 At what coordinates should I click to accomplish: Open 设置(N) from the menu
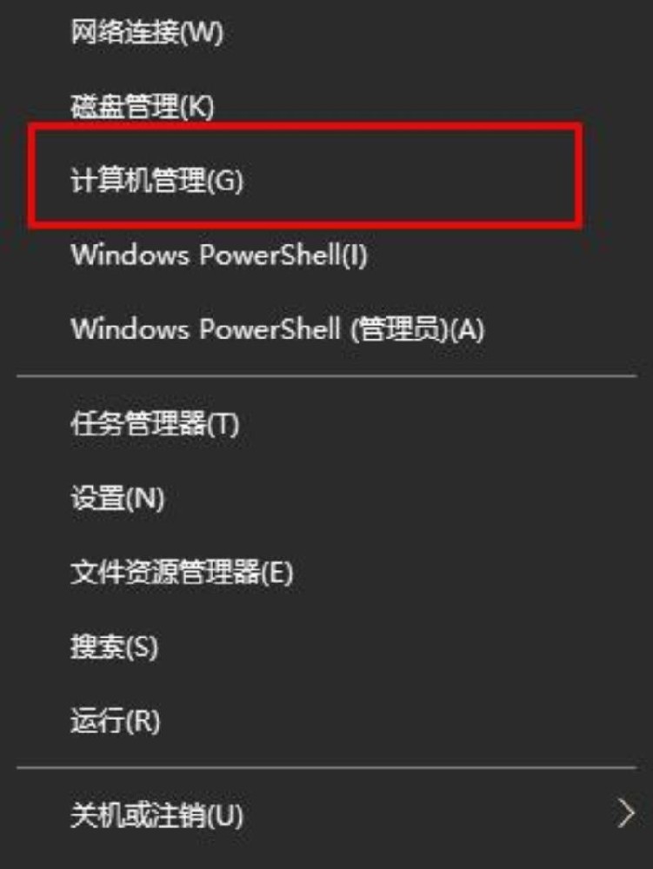click(x=327, y=498)
